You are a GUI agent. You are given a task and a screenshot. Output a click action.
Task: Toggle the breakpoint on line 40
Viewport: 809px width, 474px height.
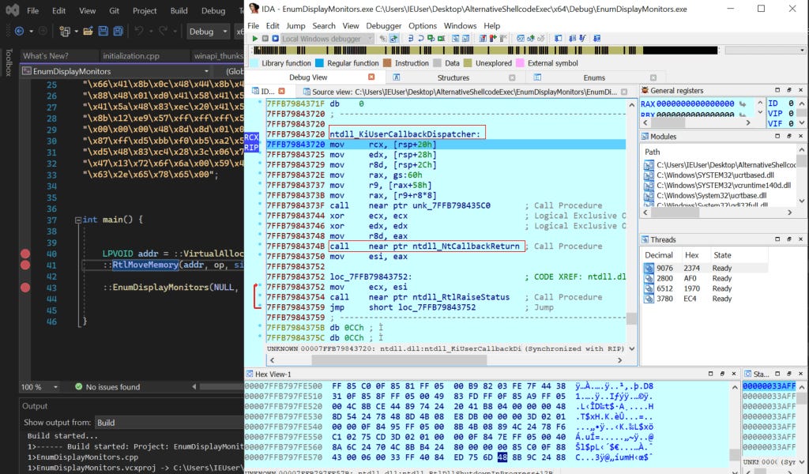[25, 254]
